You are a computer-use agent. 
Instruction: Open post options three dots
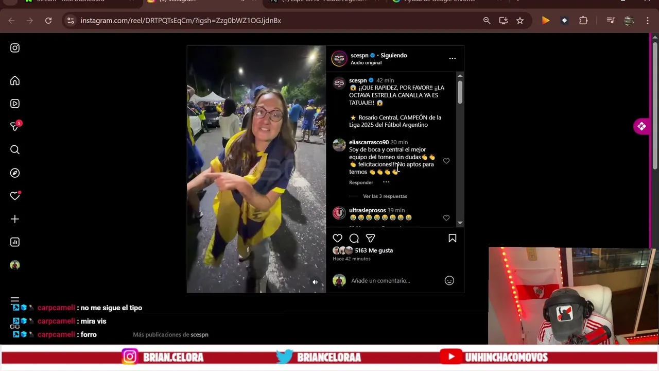[x=453, y=58]
